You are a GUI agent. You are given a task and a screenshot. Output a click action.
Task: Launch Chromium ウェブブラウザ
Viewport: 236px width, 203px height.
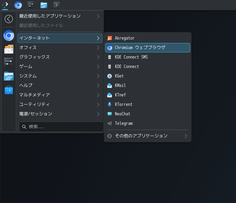tap(148, 48)
